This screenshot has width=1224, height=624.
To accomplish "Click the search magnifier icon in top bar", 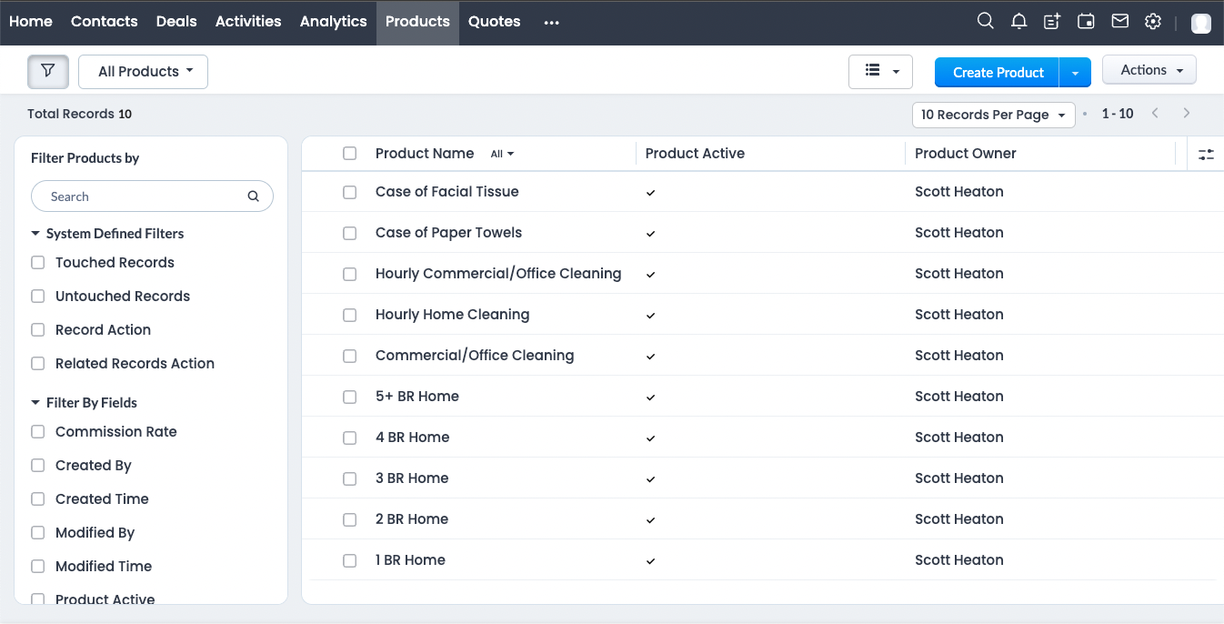I will click(985, 21).
